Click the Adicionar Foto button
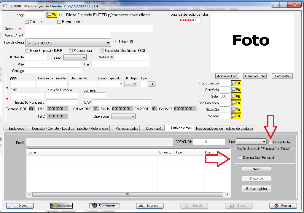The height and width of the screenshot is (213, 304). click(227, 76)
